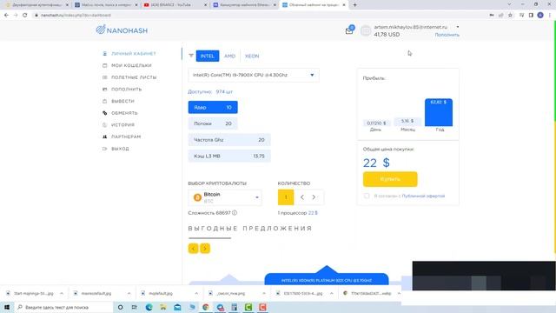This screenshot has width=556, height=313.
Task: Tick the Публичной офертой agreement checkbox
Action: coord(367,196)
